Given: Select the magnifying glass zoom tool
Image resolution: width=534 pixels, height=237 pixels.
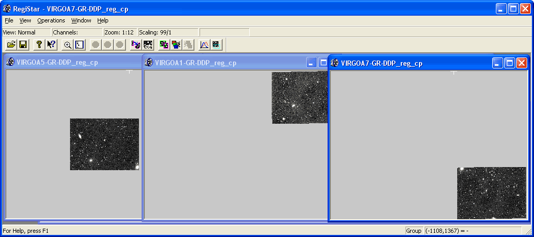Looking at the screenshot, I should [x=67, y=45].
